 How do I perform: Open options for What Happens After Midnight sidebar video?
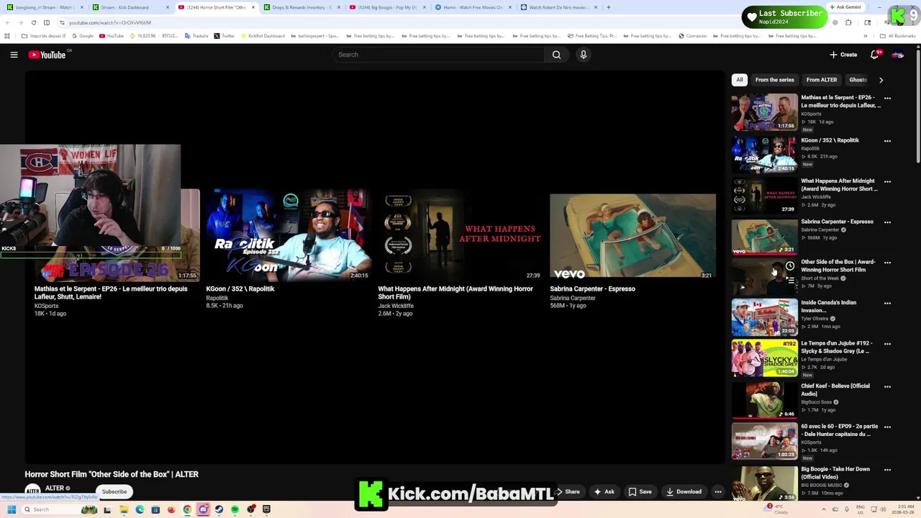(887, 182)
